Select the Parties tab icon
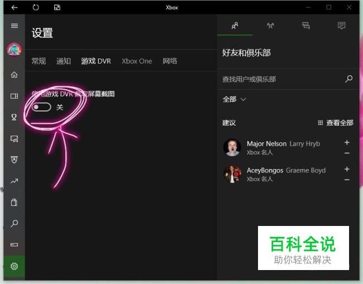The height and width of the screenshot is (284, 363). click(x=270, y=26)
